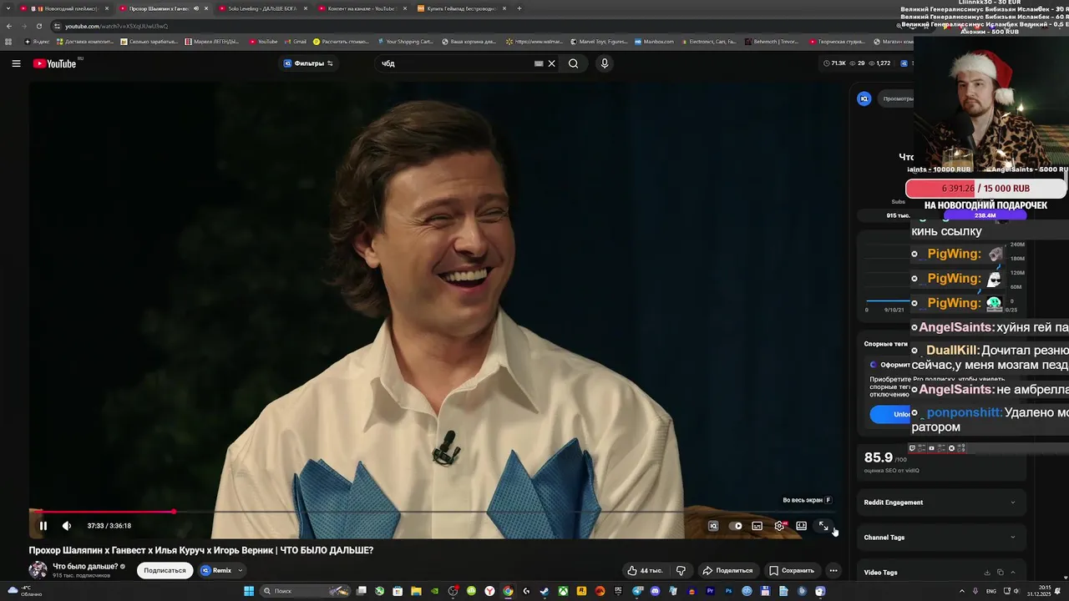
Task: Open the Что было дальше? channel avatar
Action: click(38, 570)
